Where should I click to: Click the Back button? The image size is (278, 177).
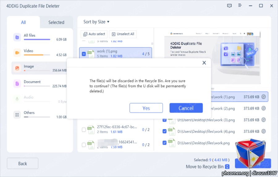tap(23, 163)
